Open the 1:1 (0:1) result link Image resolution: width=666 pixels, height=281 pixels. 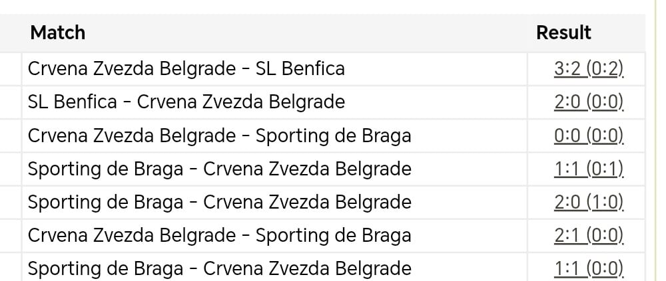click(588, 169)
